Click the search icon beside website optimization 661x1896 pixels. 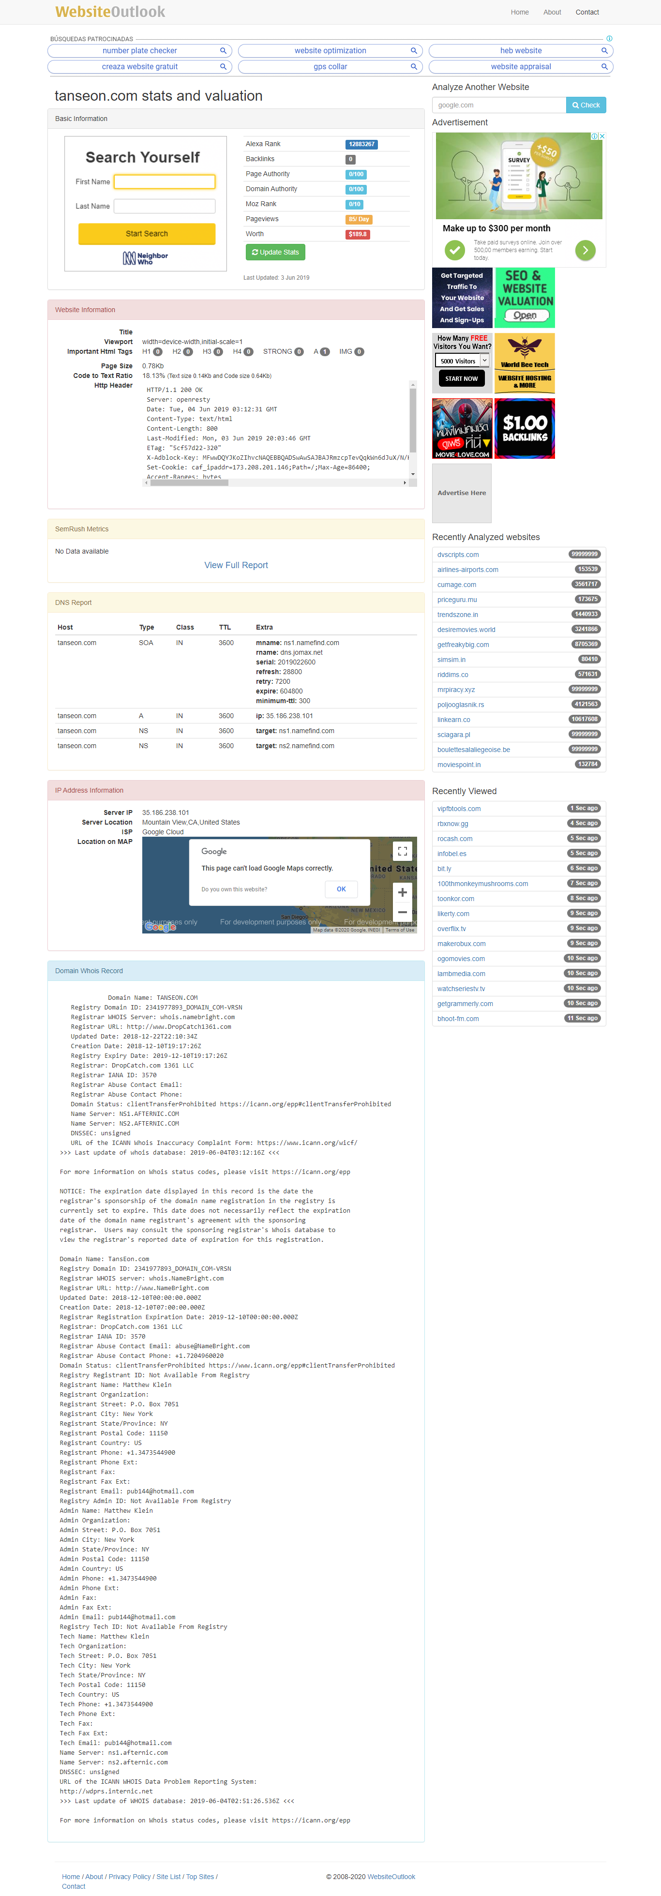click(414, 51)
